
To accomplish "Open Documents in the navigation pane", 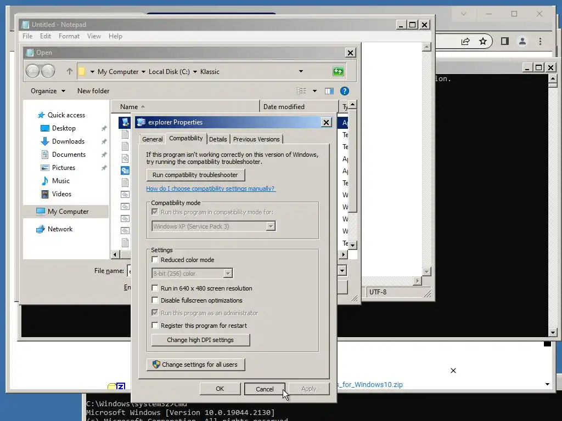I will point(69,155).
